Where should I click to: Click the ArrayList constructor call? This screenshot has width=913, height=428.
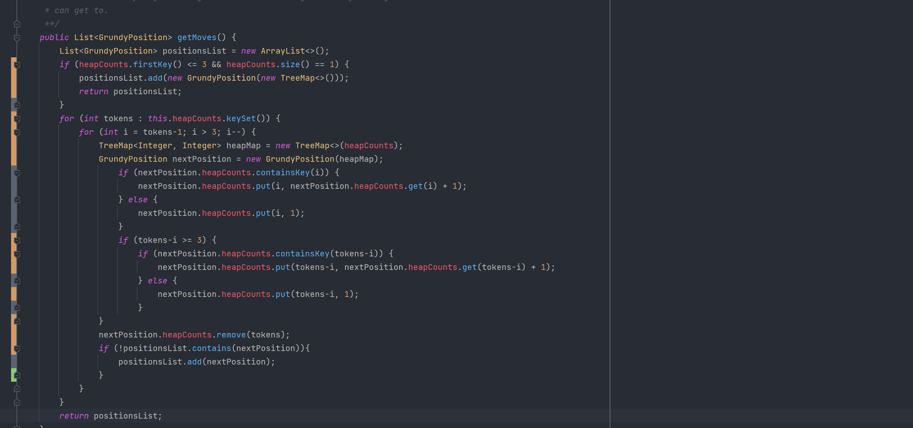(x=282, y=51)
